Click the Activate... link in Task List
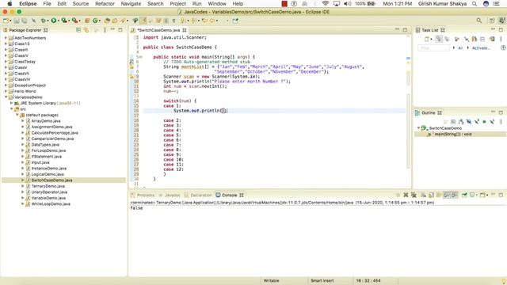Screen dimensions: 507x285 [x=482, y=47]
